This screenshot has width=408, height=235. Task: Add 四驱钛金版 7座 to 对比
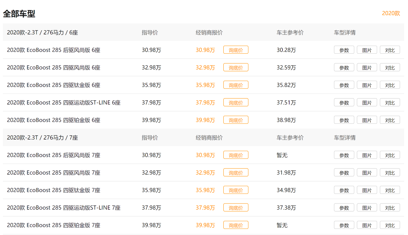coord(390,190)
